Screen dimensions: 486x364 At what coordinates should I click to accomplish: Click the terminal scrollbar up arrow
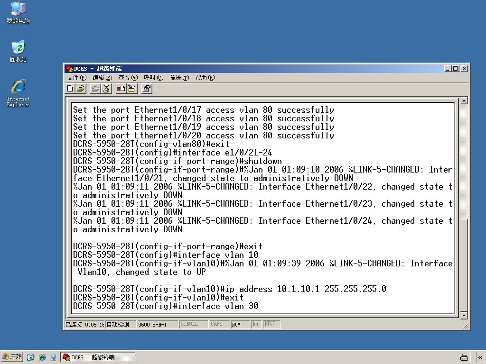464,100
